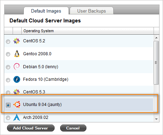Image resolution: width=163 pixels, height=135 pixels.
Task: Click the Arch Linux logo icon
Action: 16,117
